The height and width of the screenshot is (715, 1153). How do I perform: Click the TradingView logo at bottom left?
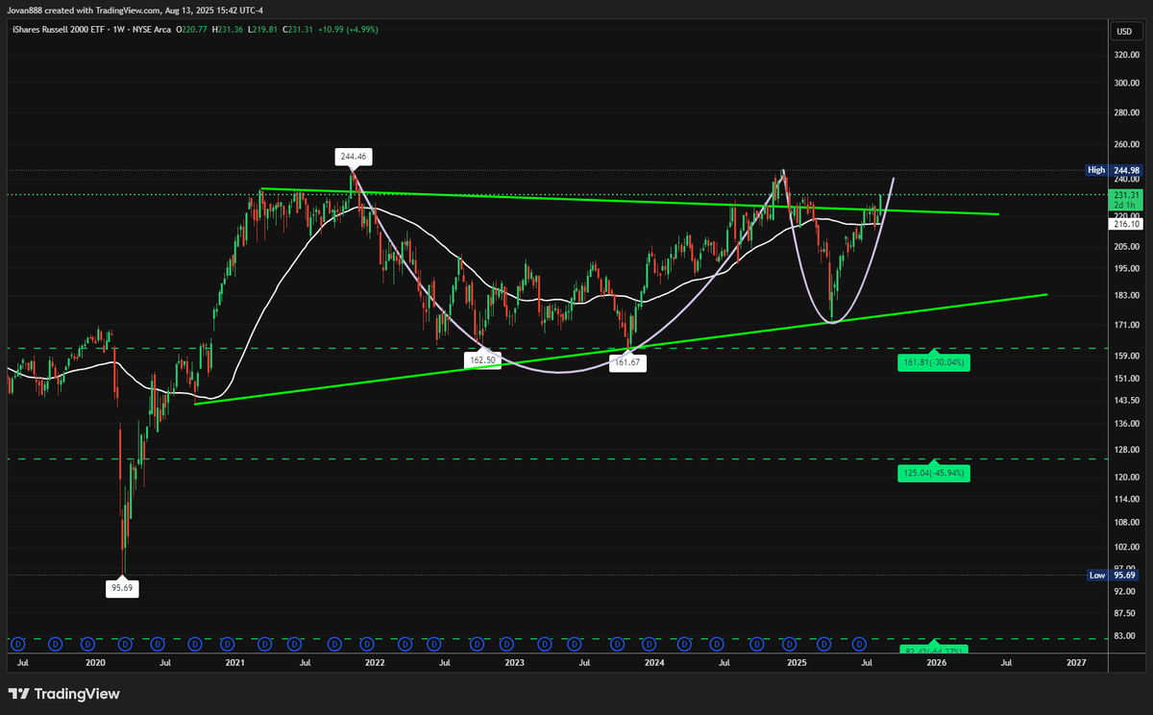pyautogui.click(x=64, y=693)
